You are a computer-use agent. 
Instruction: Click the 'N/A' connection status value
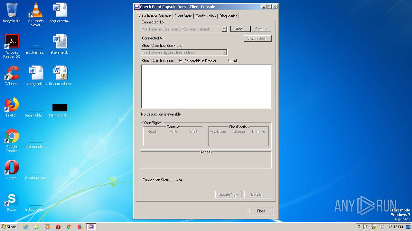(x=179, y=180)
